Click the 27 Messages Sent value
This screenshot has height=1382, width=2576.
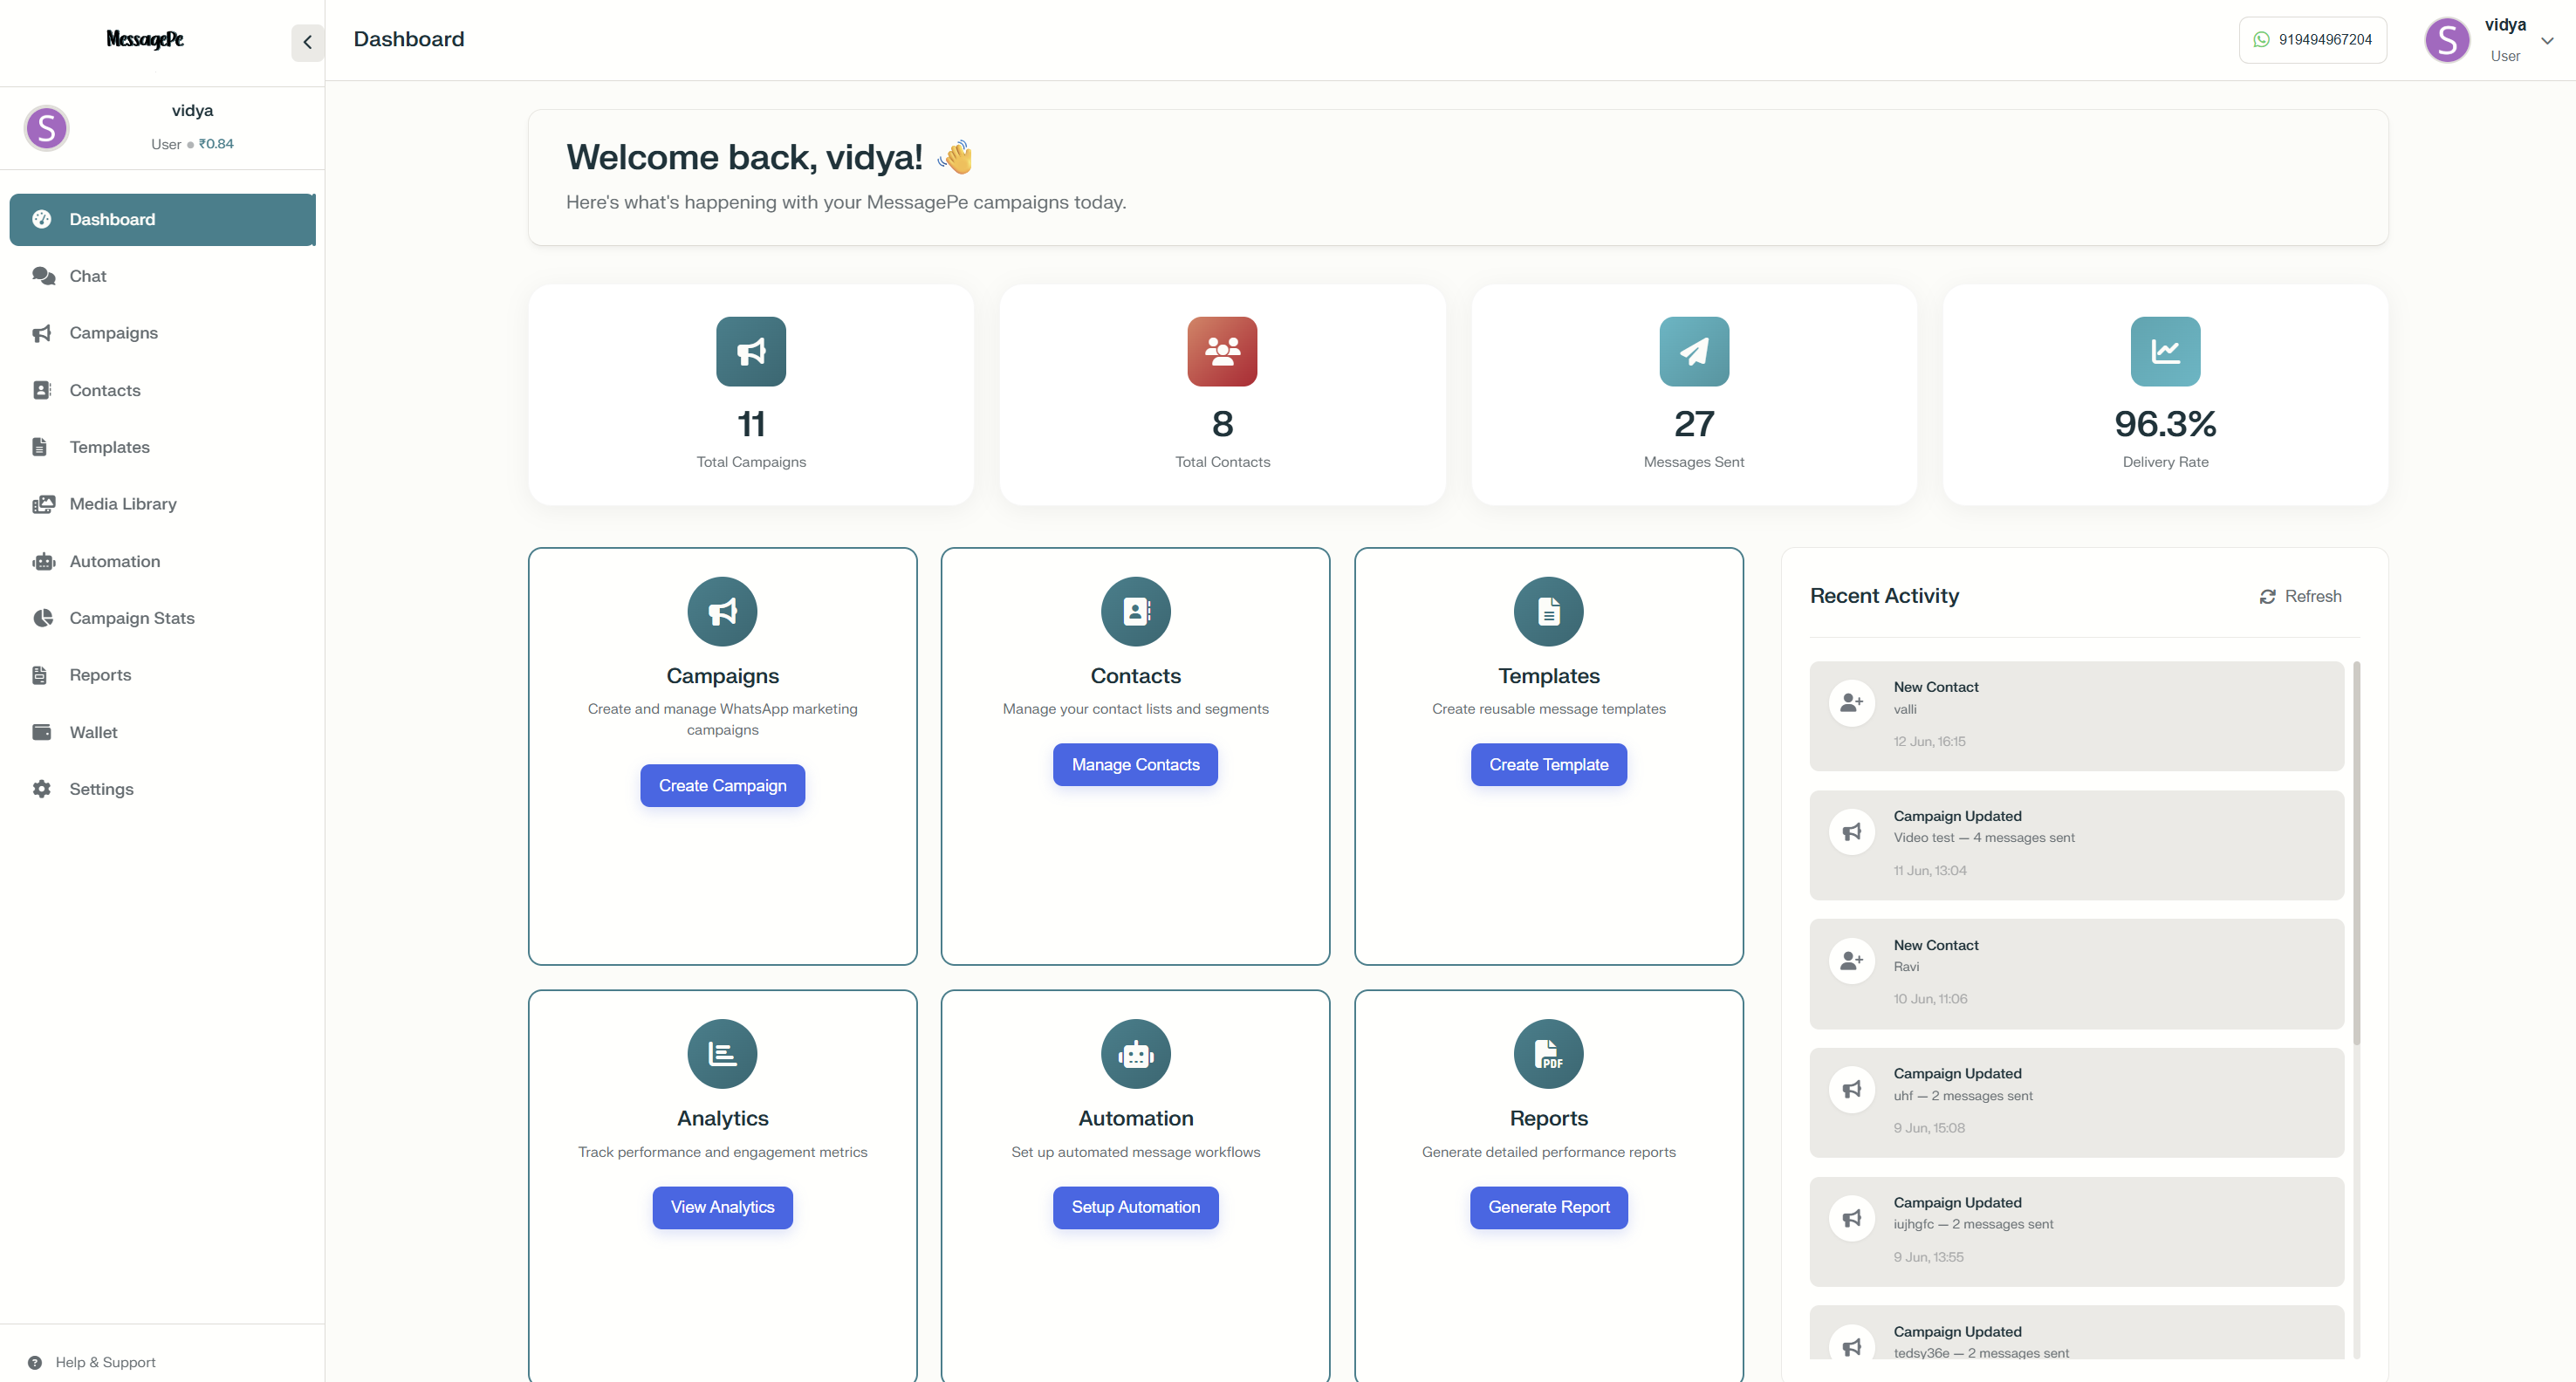pyautogui.click(x=1694, y=424)
